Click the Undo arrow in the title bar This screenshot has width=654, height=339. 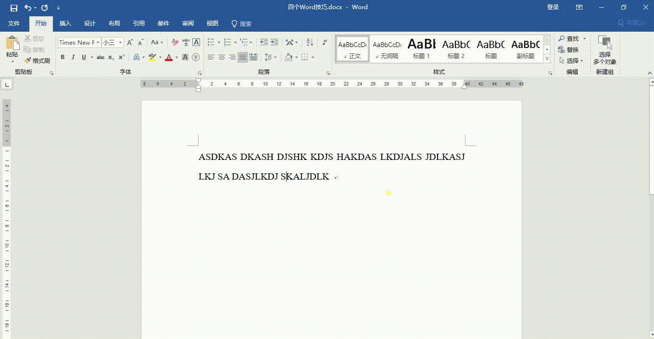pos(28,8)
